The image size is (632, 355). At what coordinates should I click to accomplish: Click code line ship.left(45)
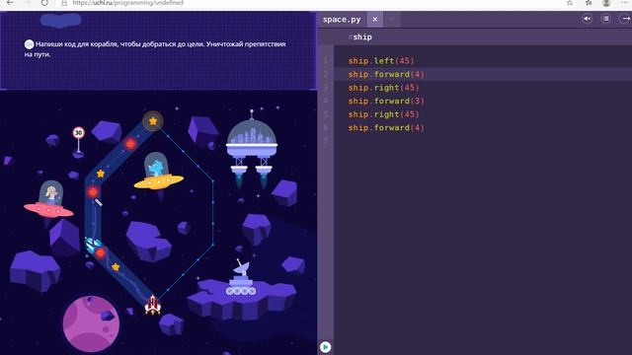(x=381, y=61)
